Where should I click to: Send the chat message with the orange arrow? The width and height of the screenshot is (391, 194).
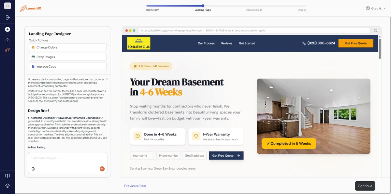(x=102, y=168)
